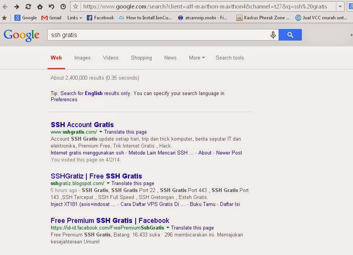Translate the sshgratis.com page
The image size is (353, 255).
pyautogui.click(x=126, y=132)
